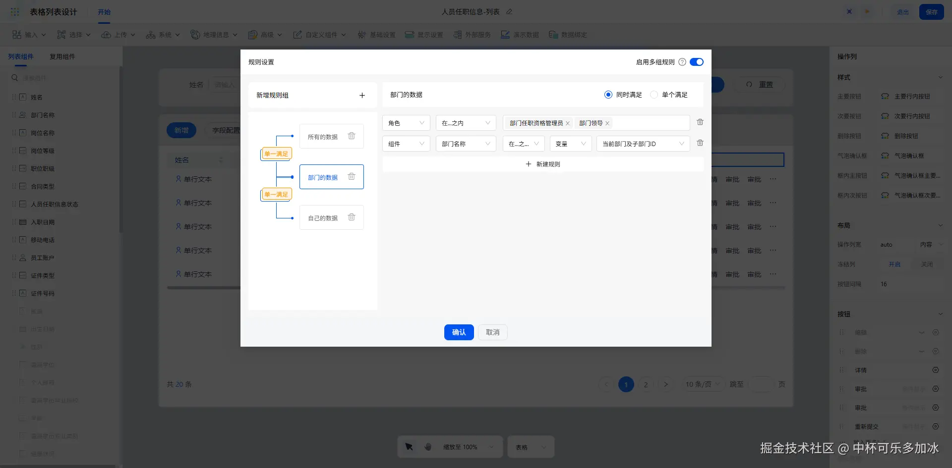Open 演示数据 in the toolbar
This screenshot has height=468, width=952.
(x=520, y=35)
